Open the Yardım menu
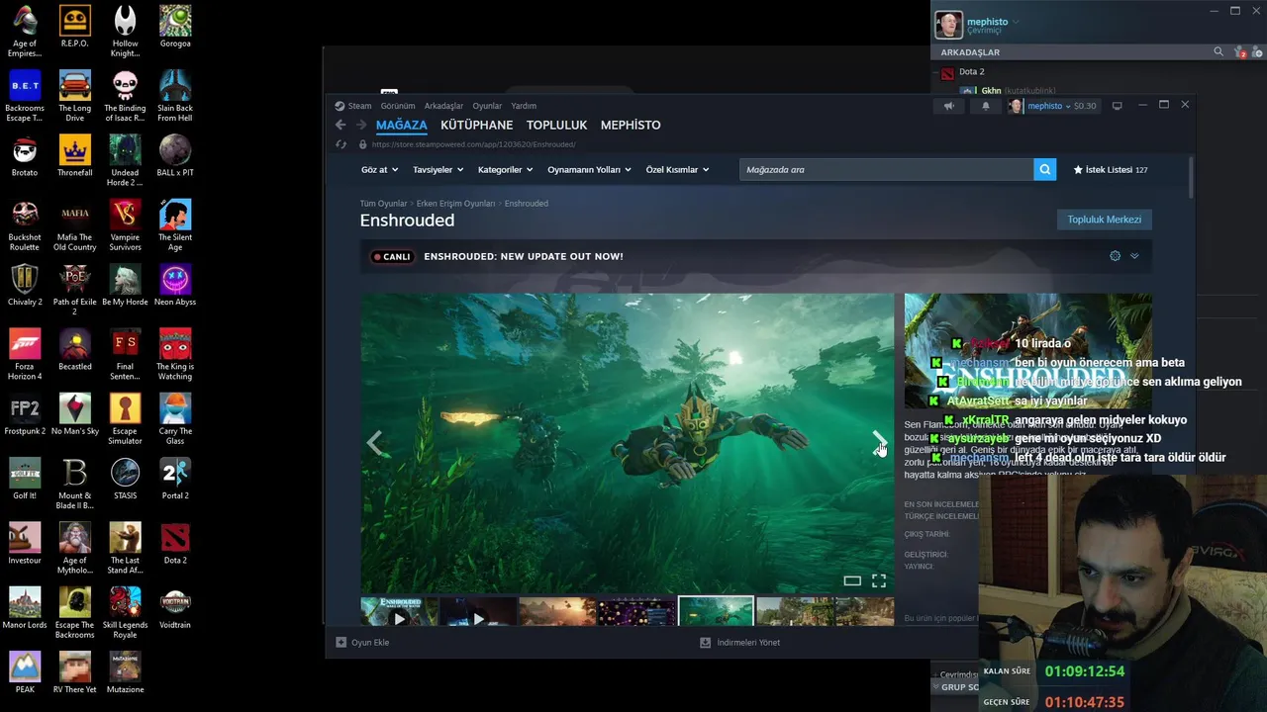 [x=524, y=106]
